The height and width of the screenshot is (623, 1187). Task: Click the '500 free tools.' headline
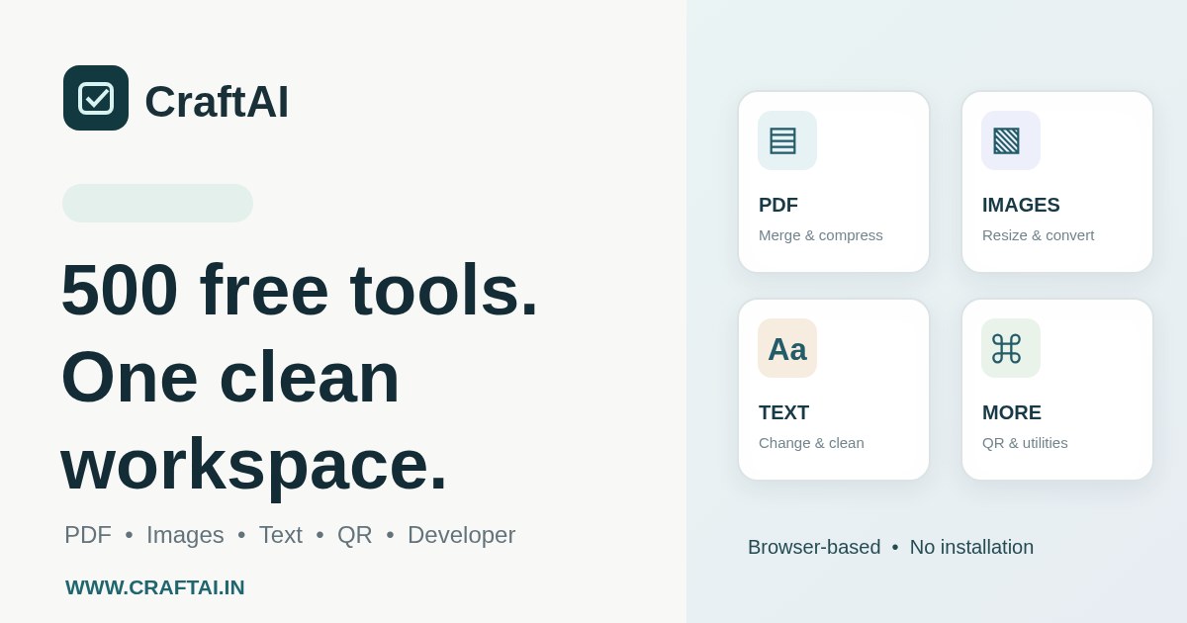click(300, 290)
